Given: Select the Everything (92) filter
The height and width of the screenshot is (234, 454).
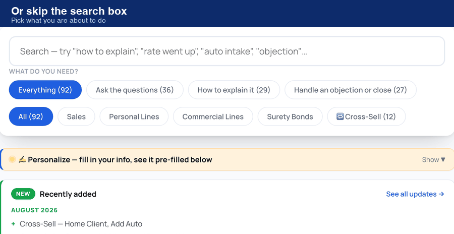Looking at the screenshot, I should pos(45,90).
